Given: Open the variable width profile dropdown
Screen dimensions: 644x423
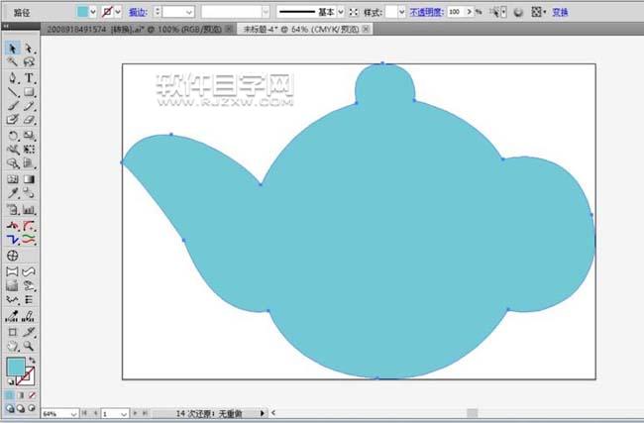Looking at the screenshot, I should (x=266, y=12).
